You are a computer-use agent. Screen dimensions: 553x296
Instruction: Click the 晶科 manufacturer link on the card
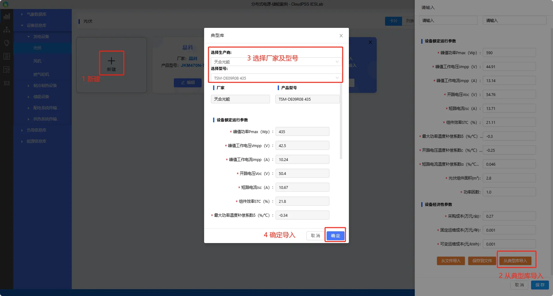pyautogui.click(x=193, y=59)
